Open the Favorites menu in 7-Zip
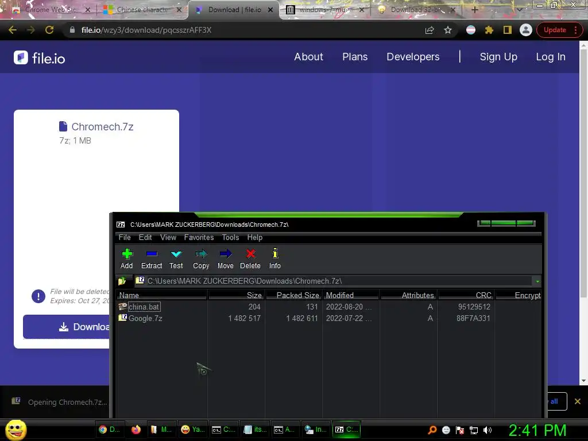Viewport: 588px width, 441px height. (x=199, y=237)
